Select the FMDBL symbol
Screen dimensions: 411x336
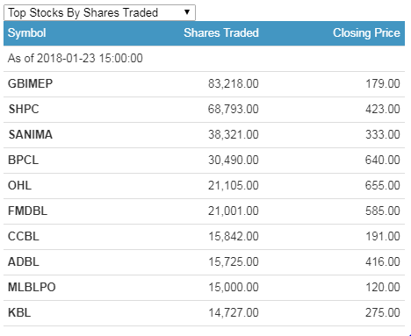point(28,211)
